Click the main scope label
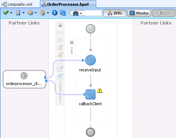The height and width of the screenshot is (138, 176). pos(71,50)
